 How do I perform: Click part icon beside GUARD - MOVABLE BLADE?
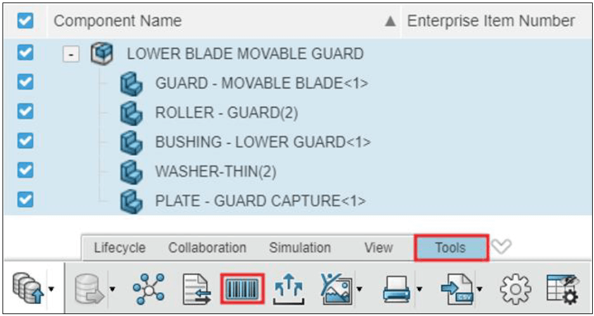coord(132,83)
